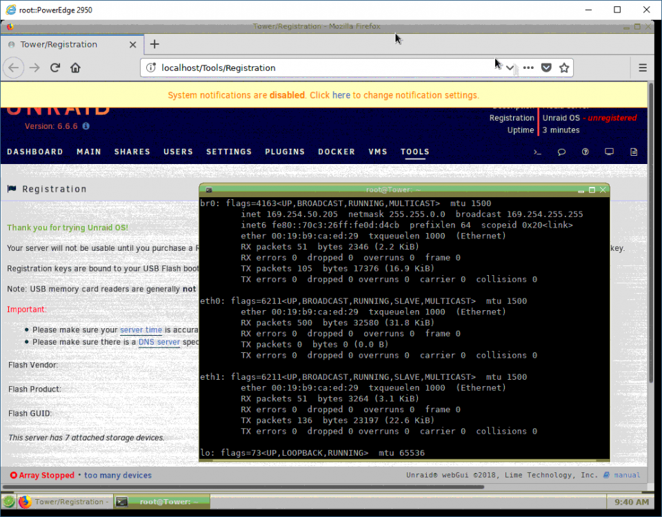Screen dimensions: 662x517
Task: Select the Tower/Registration browser tab
Action: pos(72,44)
